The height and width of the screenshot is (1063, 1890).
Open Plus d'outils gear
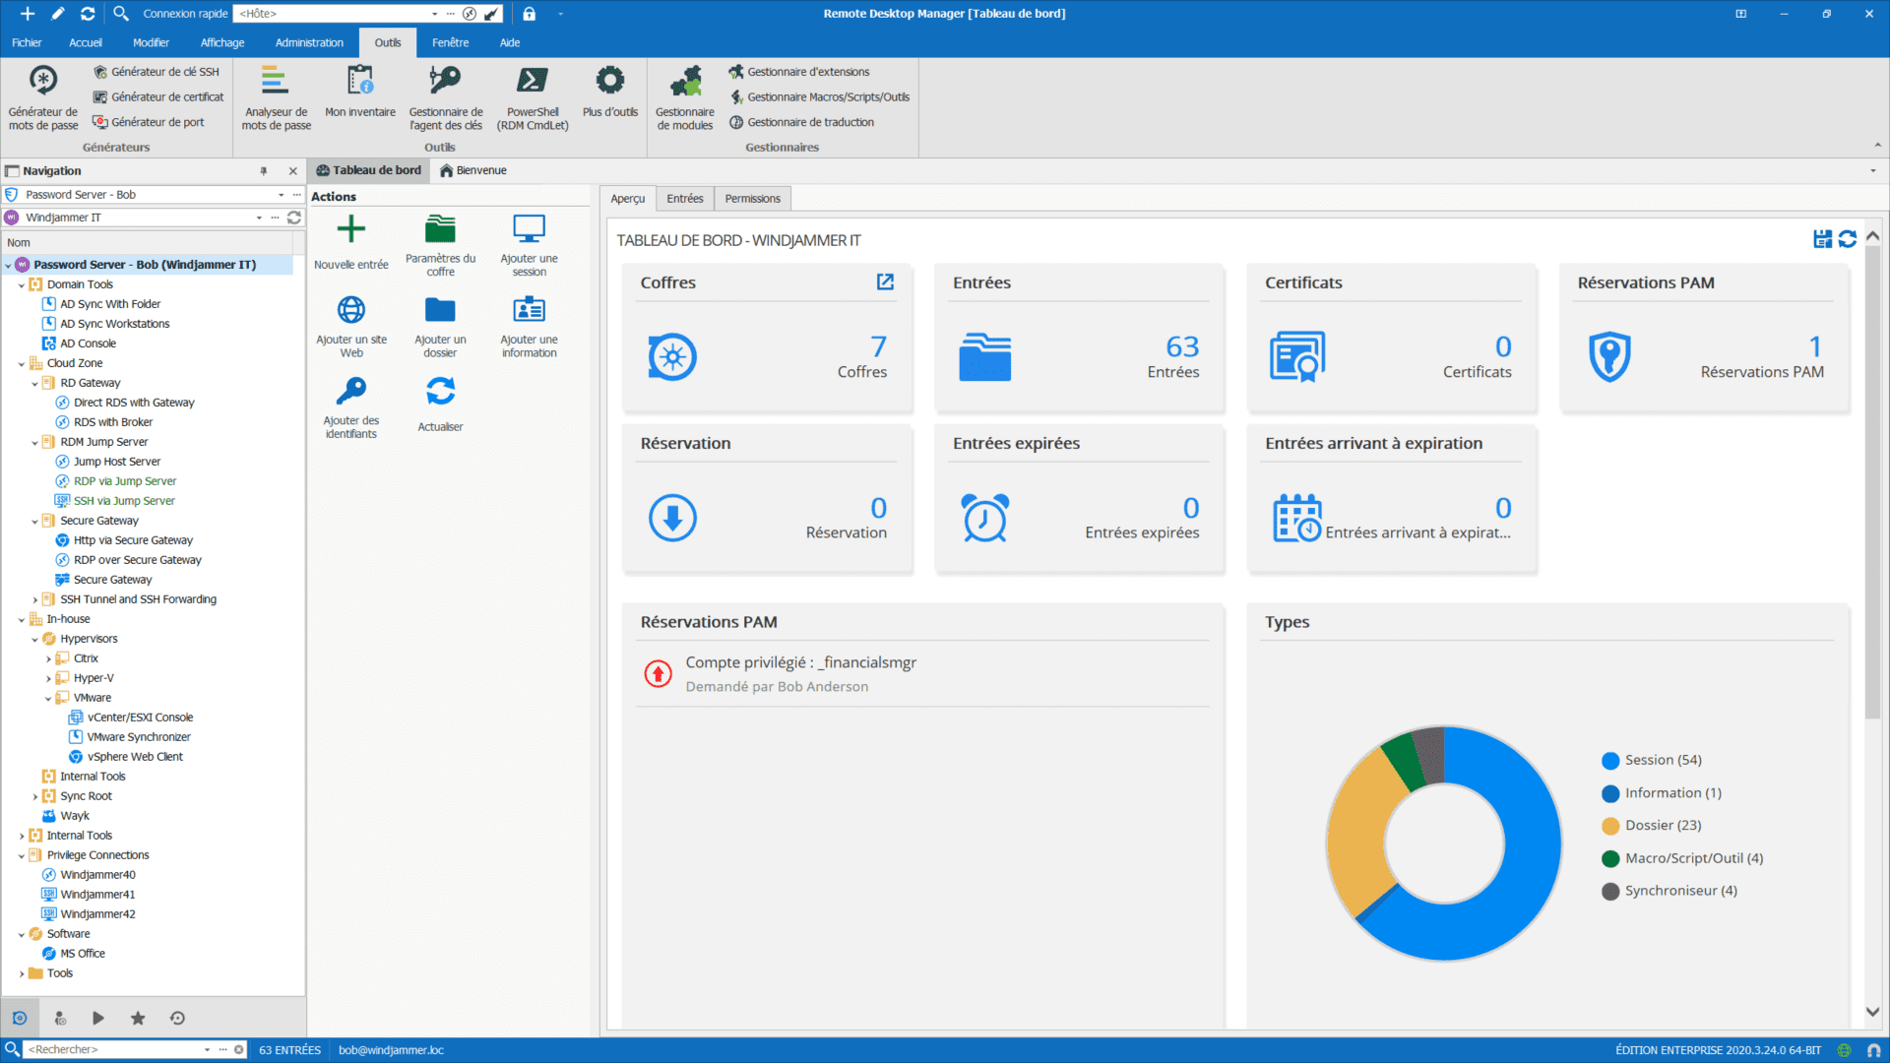(x=610, y=91)
